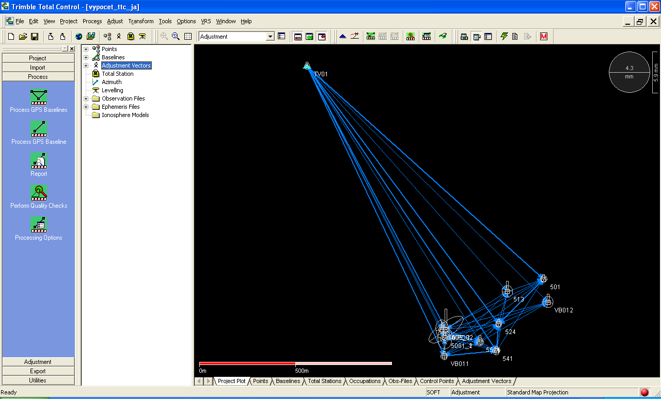Click the New project toolbar icon
This screenshot has height=399, width=661.
point(11,37)
